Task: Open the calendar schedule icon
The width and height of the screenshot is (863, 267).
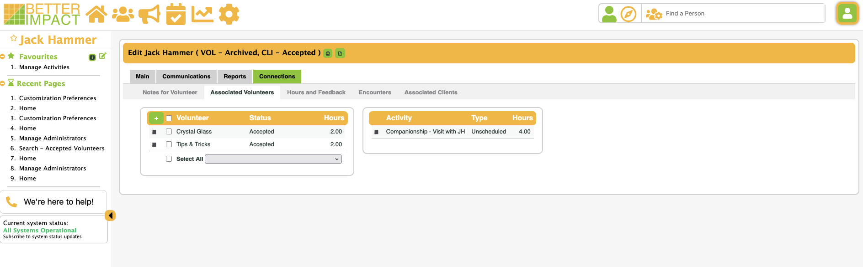Action: coord(176,14)
